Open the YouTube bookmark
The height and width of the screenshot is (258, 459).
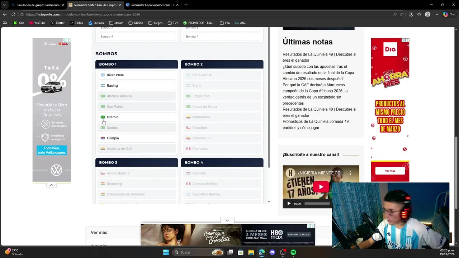[37, 23]
